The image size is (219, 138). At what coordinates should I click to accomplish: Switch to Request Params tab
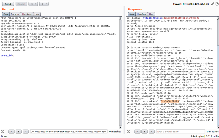click(15, 14)
